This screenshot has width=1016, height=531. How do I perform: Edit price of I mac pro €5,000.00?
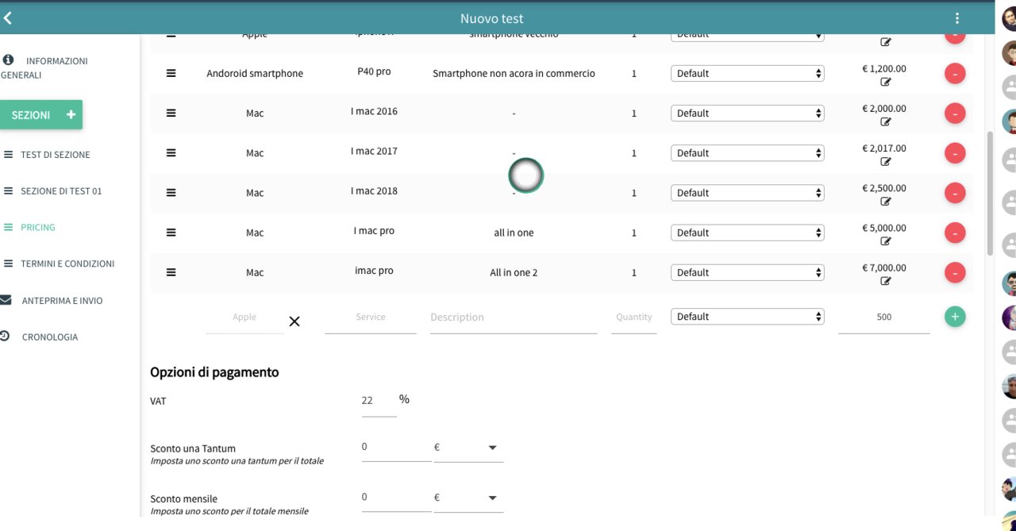pos(885,241)
